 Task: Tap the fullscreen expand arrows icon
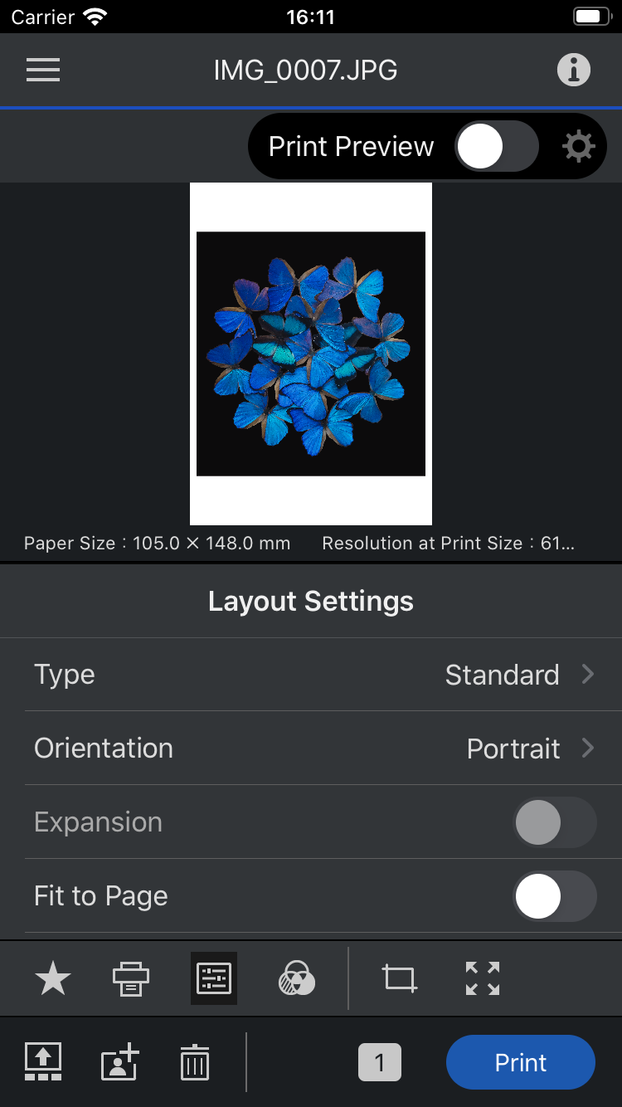click(483, 979)
